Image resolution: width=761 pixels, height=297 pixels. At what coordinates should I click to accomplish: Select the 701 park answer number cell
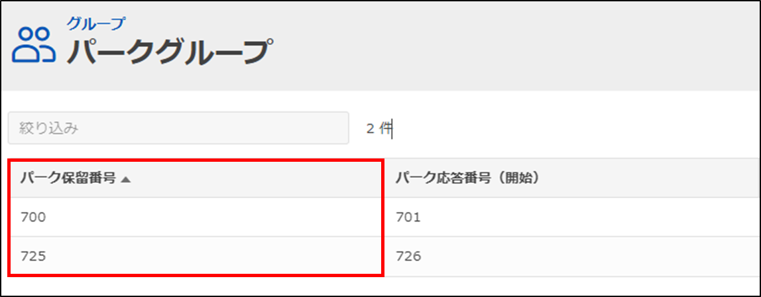click(408, 218)
